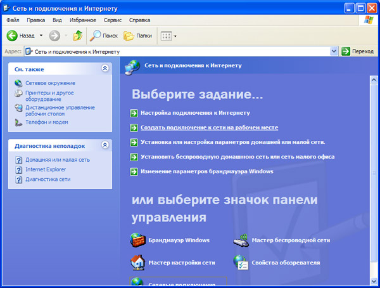This screenshot has width=380, height=288.
Task: Open Телефон и модем link
Action: (x=47, y=122)
